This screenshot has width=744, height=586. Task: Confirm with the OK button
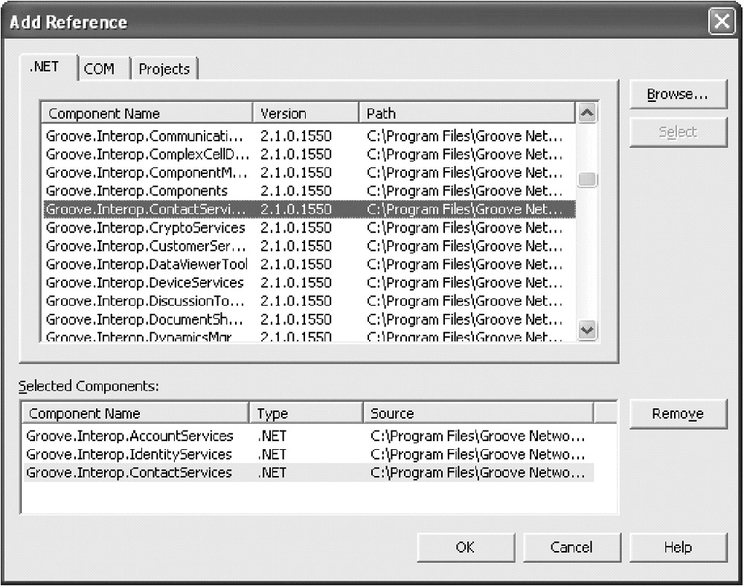point(465,547)
